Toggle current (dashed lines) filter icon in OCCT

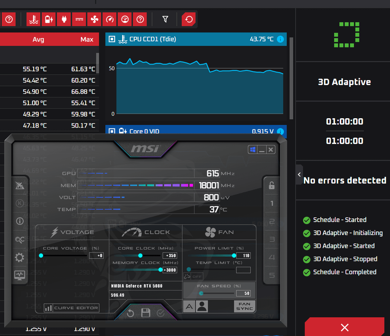[x=79, y=19]
